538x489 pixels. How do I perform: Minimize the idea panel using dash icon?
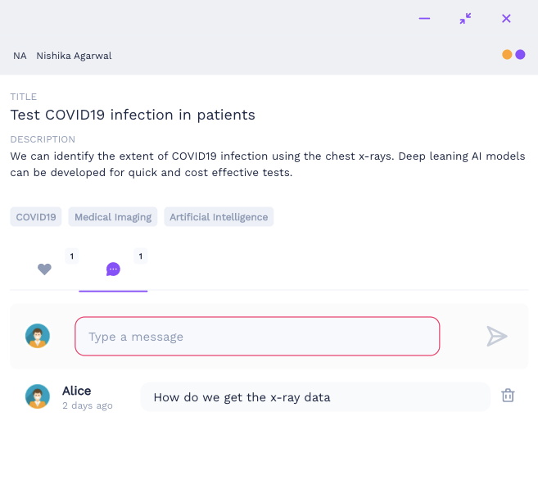[x=424, y=18]
